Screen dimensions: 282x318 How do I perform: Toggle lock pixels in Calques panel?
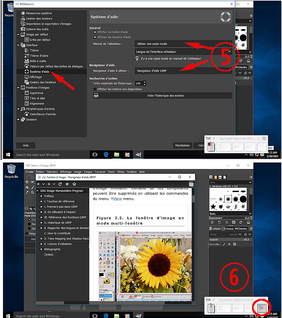click(x=224, y=244)
